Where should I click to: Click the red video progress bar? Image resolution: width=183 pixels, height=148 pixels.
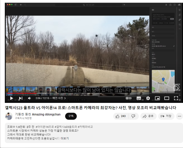click(x=22, y=93)
